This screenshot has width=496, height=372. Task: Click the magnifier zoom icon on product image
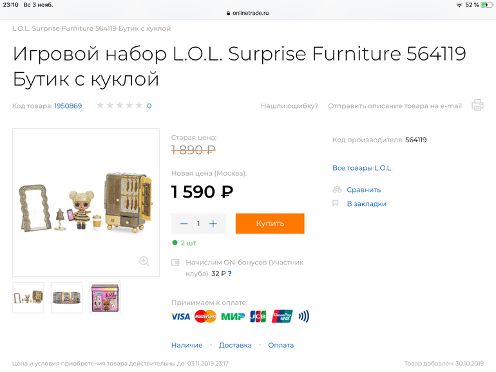pyautogui.click(x=144, y=261)
